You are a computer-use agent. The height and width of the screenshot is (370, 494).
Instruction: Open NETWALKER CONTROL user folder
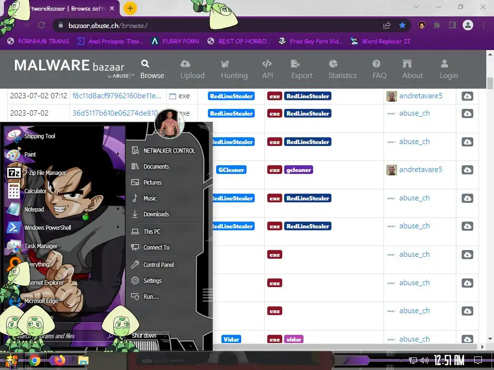(x=164, y=151)
